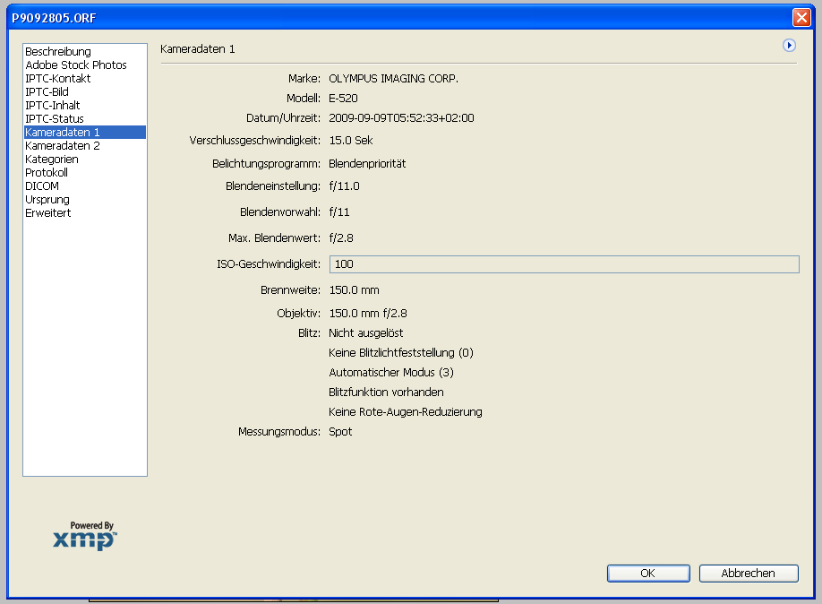Image resolution: width=822 pixels, height=604 pixels.
Task: Open the DICOM section
Action: [x=85, y=186]
